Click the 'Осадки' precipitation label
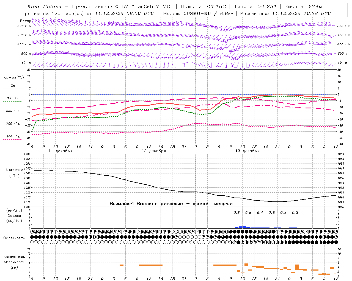 pyautogui.click(x=14, y=216)
